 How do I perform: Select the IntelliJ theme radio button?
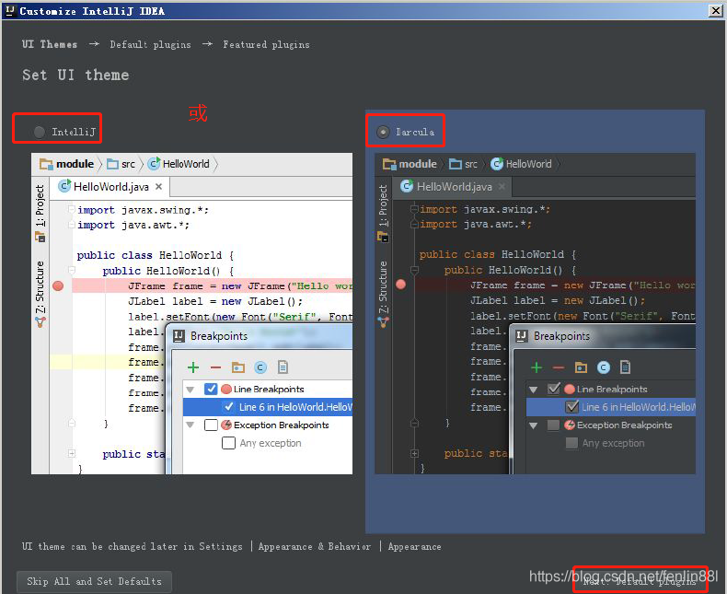point(40,133)
